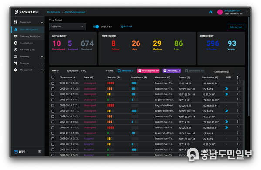Click the Edit Layout button
Screen dimensions: 261x170
click(x=236, y=27)
